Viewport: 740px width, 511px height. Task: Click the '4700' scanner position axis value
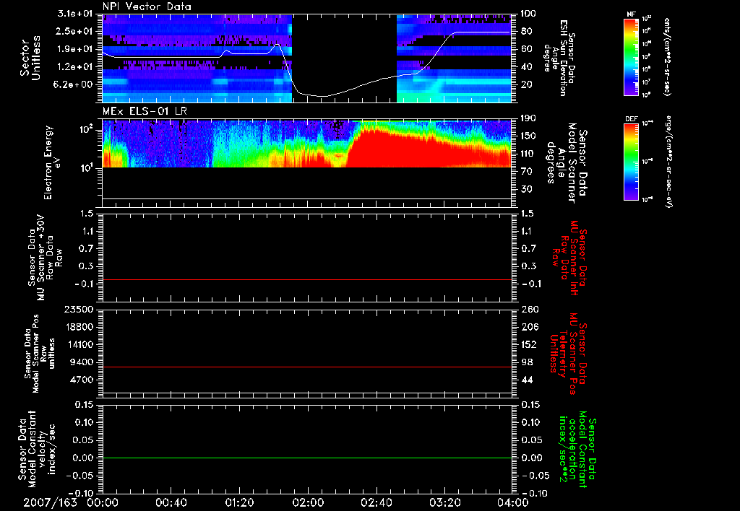[x=82, y=380]
